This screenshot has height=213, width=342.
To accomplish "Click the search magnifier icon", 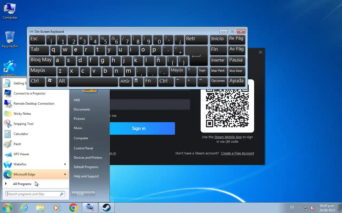I will 61,194.
